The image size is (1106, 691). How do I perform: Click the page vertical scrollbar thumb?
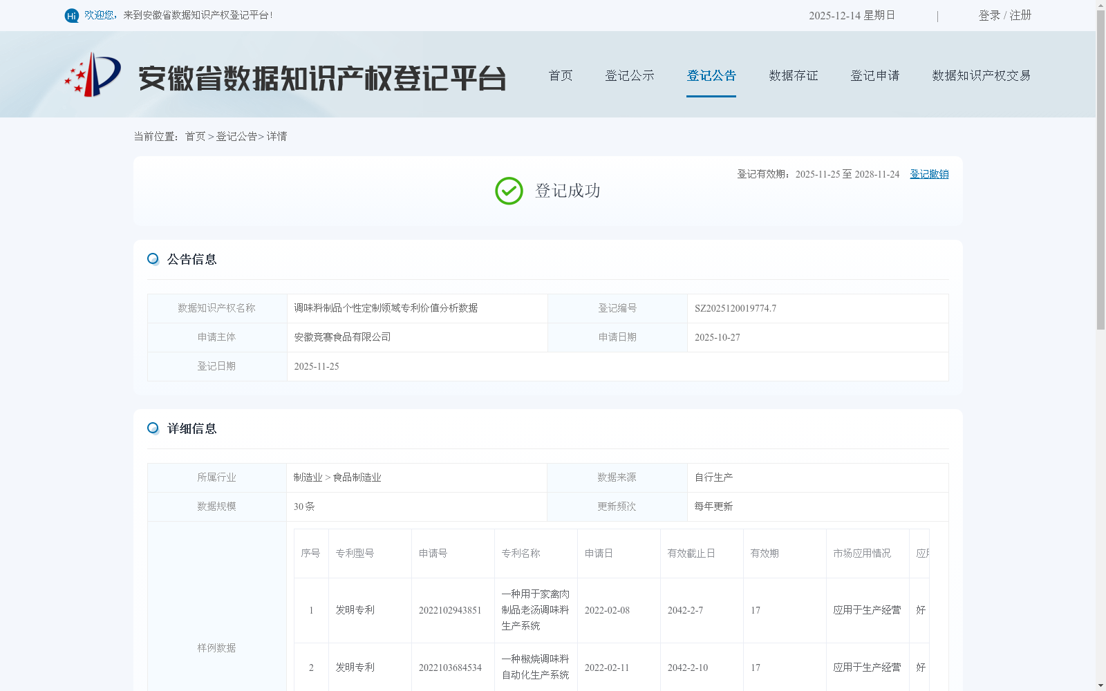1100,169
